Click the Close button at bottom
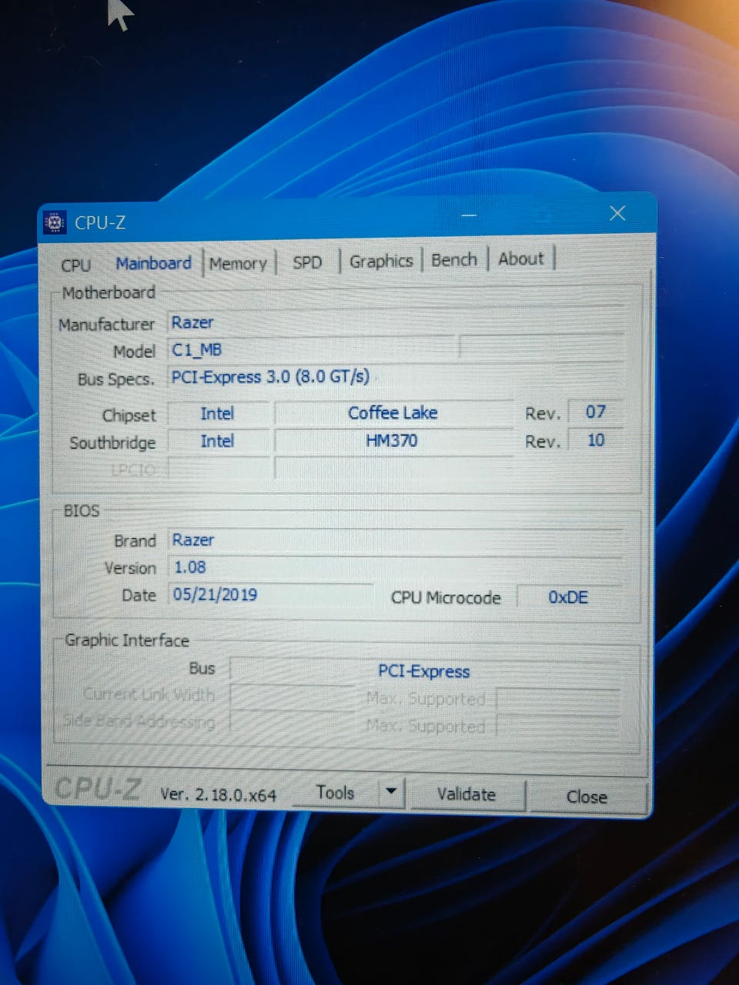The height and width of the screenshot is (985, 739). 587,797
